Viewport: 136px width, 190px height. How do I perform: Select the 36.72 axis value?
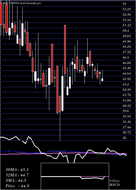(126, 132)
